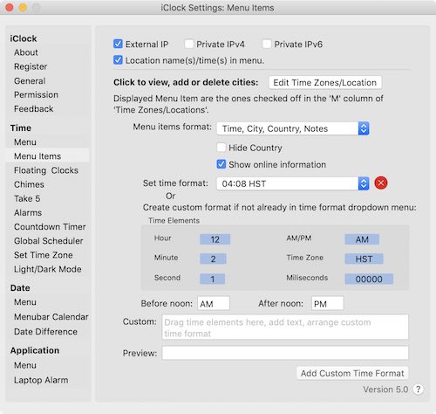The width and height of the screenshot is (436, 414).
Task: Click the Second element token 1
Action: pyautogui.click(x=213, y=279)
